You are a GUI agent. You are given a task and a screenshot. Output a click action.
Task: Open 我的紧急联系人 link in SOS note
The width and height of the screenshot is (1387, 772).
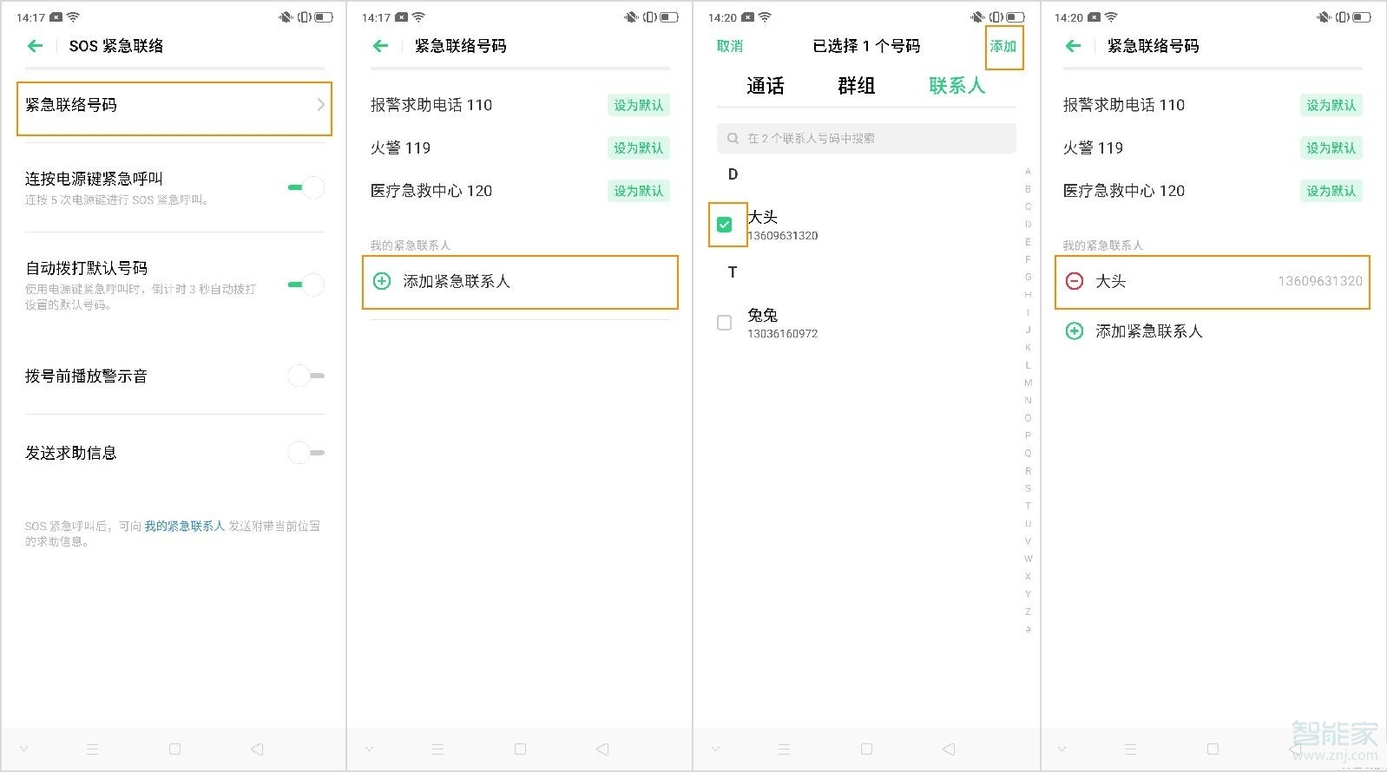(x=185, y=526)
